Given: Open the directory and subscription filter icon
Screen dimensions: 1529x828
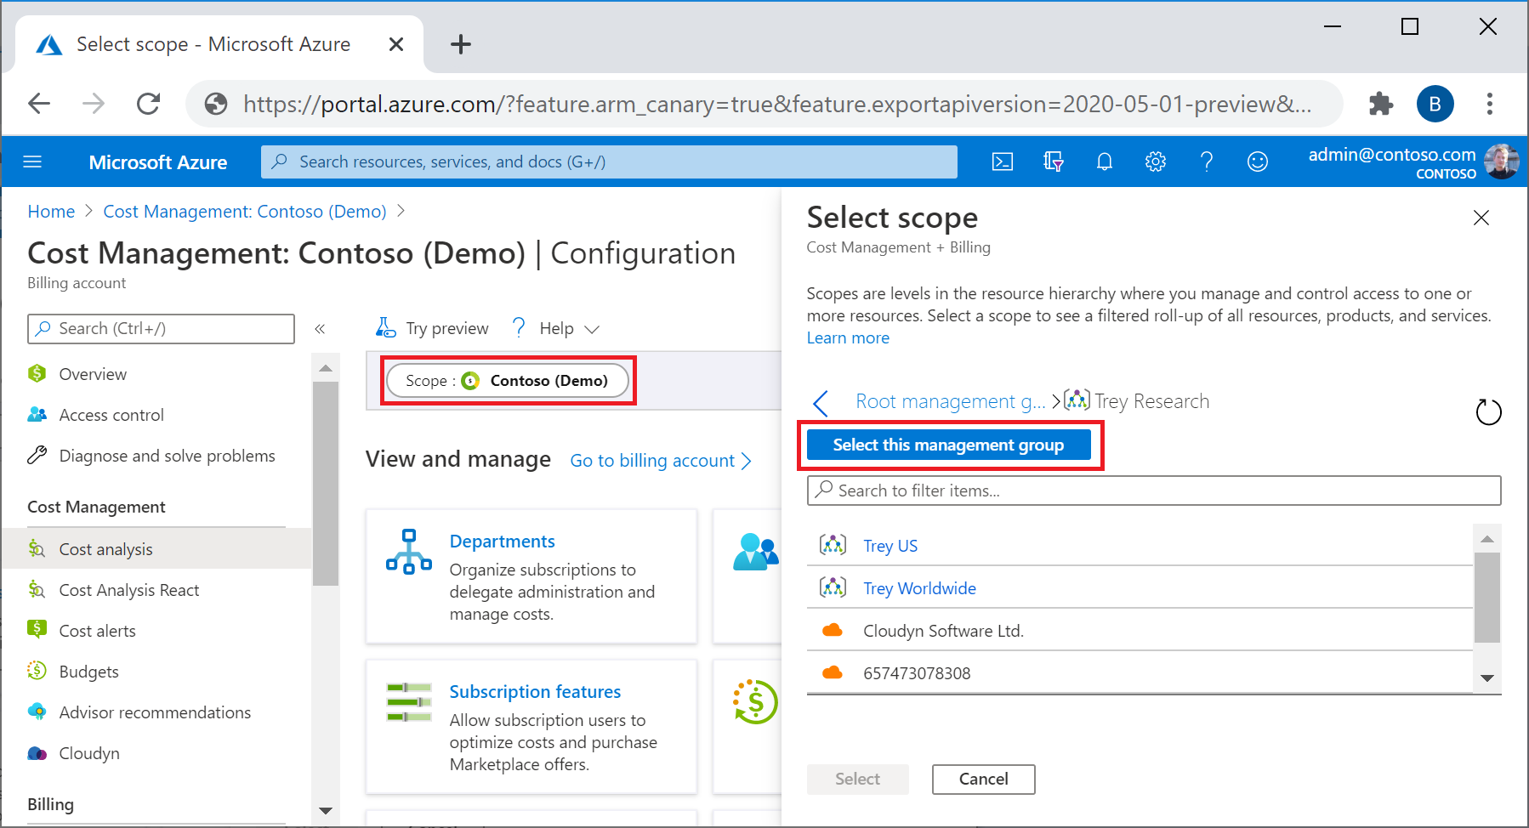Looking at the screenshot, I should (x=1054, y=162).
